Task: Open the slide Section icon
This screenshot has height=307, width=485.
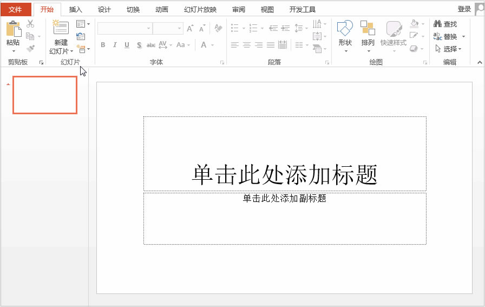Action: click(x=81, y=49)
